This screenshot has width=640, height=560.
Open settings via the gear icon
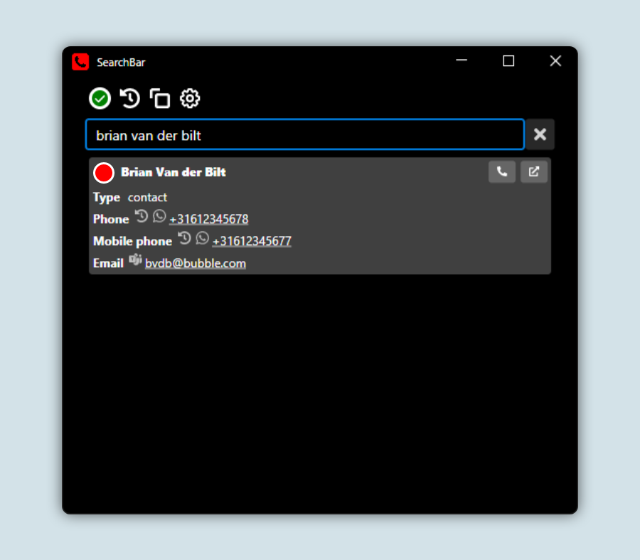click(x=190, y=98)
